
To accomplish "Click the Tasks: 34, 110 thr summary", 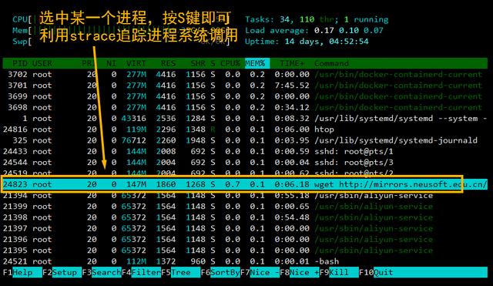I will pos(317,19).
